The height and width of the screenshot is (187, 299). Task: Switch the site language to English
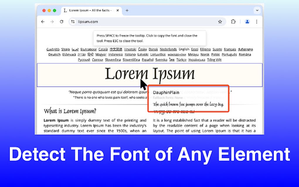coord(184,49)
